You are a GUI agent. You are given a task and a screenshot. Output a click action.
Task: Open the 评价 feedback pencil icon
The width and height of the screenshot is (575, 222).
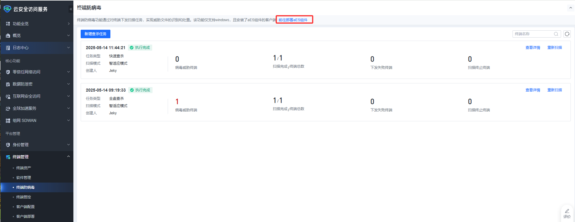tap(567, 211)
